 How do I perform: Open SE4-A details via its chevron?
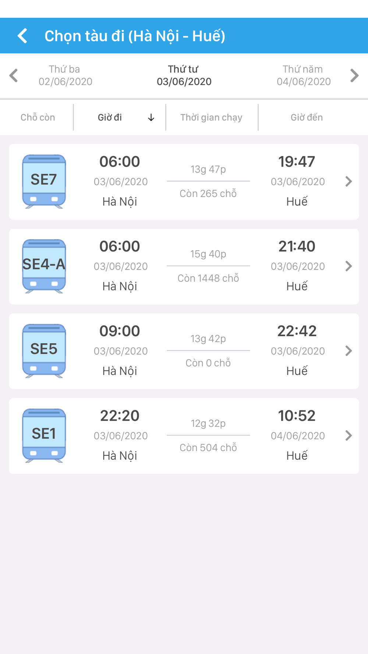click(348, 266)
